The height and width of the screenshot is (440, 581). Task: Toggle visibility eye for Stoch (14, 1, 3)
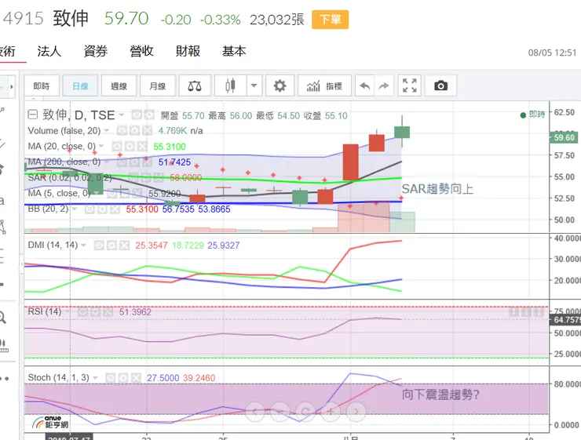pos(110,378)
